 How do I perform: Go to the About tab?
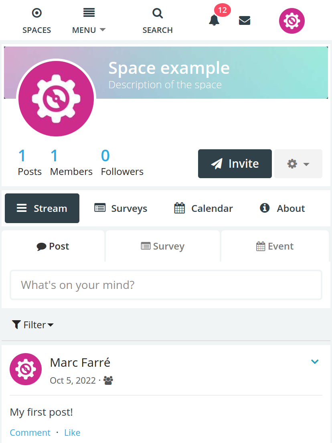coord(282,208)
